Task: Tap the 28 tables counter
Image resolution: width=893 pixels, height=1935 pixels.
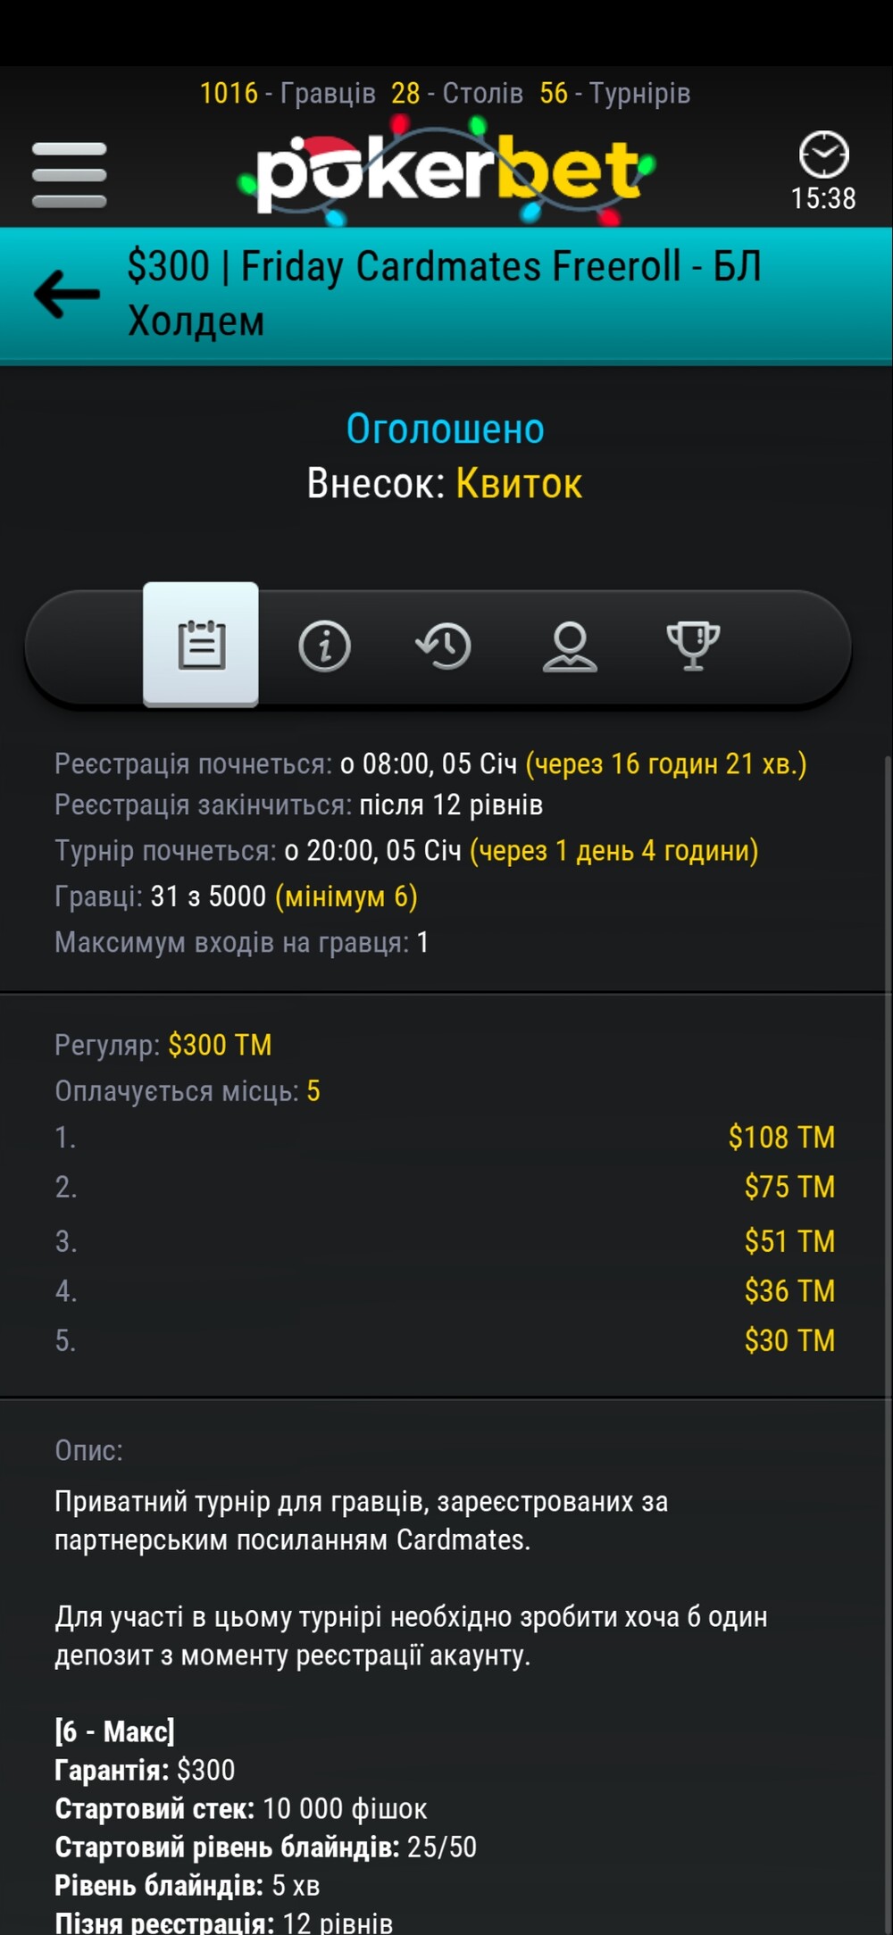Action: click(x=456, y=94)
